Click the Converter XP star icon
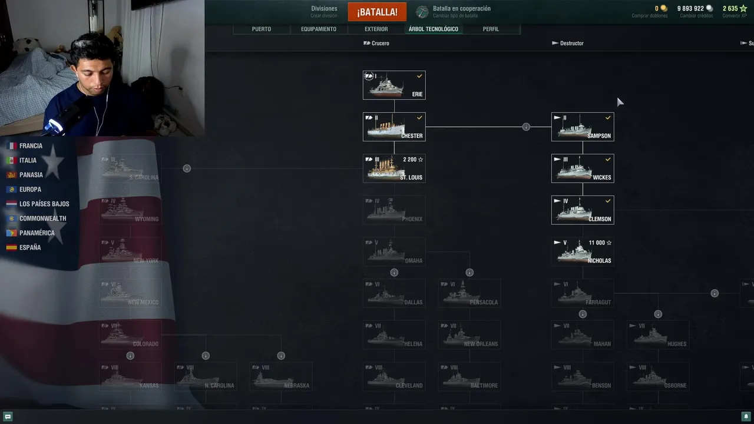This screenshot has height=424, width=754. coord(743,8)
